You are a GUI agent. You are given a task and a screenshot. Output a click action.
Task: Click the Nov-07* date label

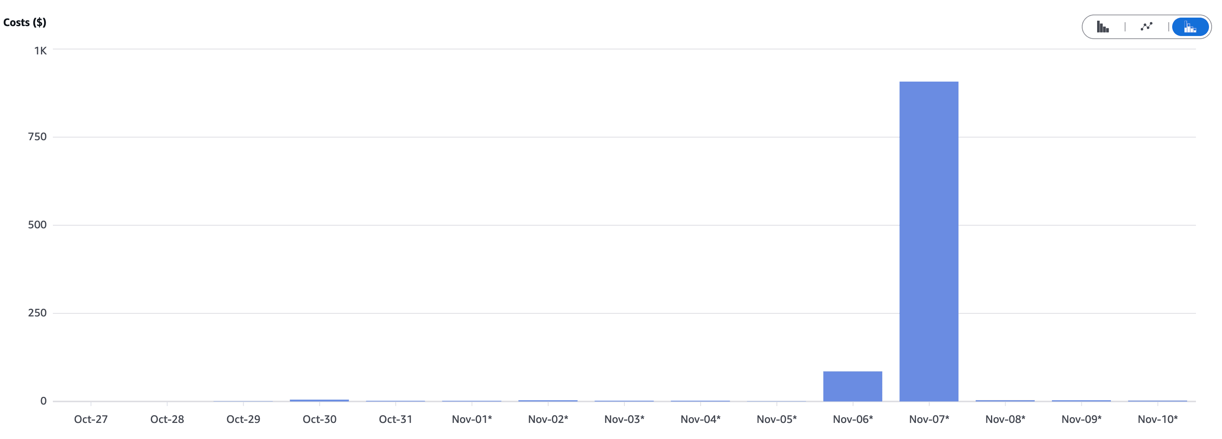(x=928, y=419)
